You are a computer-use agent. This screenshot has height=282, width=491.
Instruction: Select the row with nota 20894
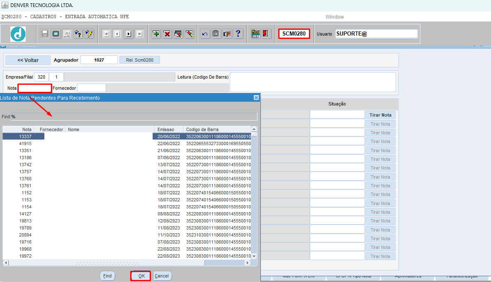pos(127,235)
